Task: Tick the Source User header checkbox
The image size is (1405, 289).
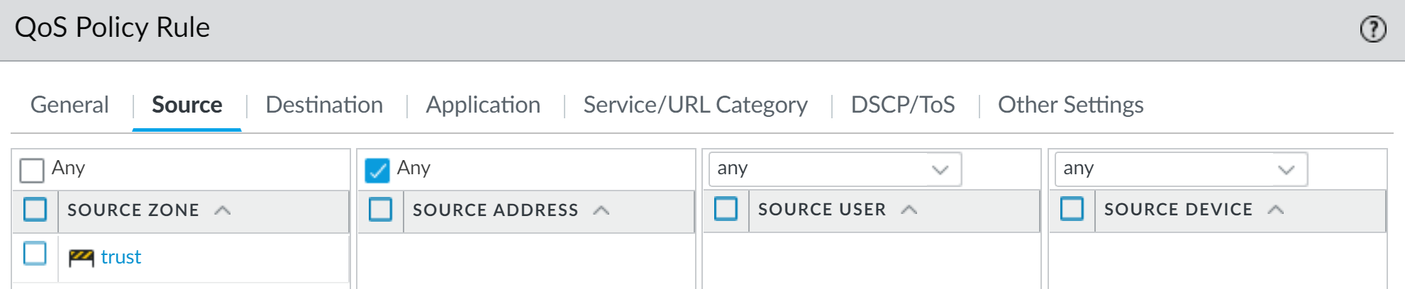Action: 726,209
